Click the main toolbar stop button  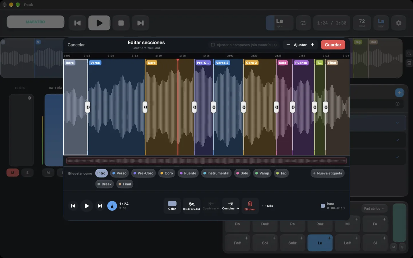[x=121, y=23]
